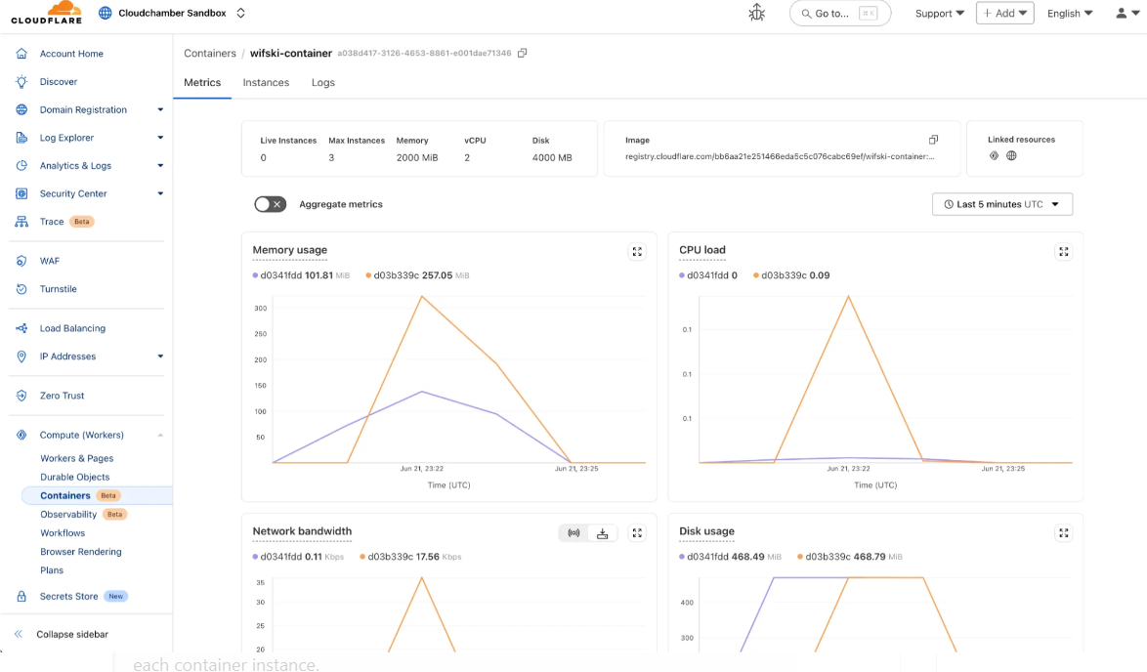1147x672 pixels.
Task: Click the Zero Trust sidebar icon
Action: pyautogui.click(x=21, y=396)
